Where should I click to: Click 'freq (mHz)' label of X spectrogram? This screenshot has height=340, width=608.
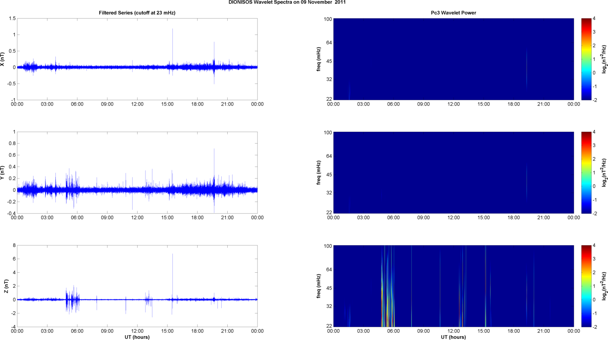[319, 59]
